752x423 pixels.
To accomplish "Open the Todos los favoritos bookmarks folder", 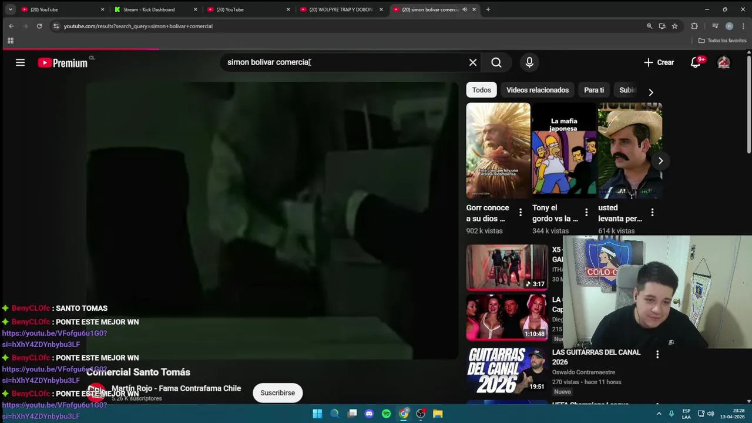I will click(722, 41).
